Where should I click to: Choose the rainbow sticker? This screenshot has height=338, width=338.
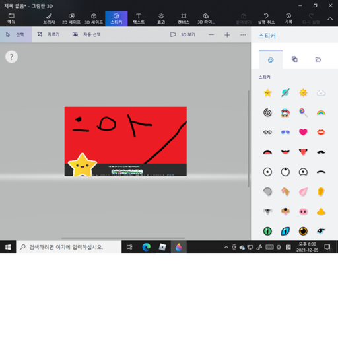[x=321, y=113]
